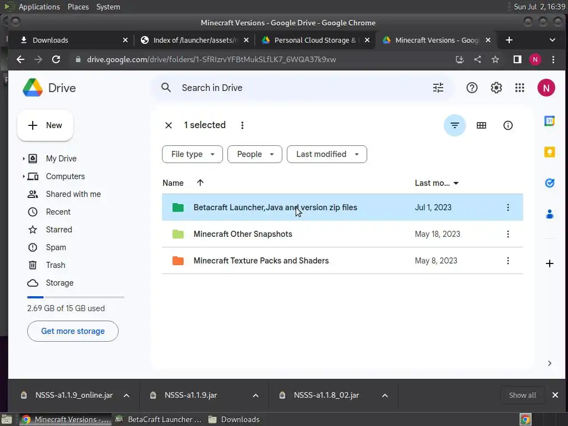Open Google Contacts side panel
Screen dimensions: 568x426
tap(550, 214)
